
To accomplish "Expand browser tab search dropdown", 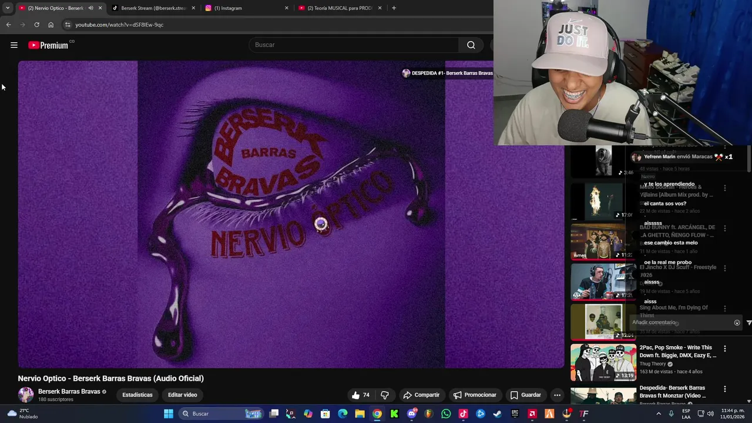I will [7, 8].
